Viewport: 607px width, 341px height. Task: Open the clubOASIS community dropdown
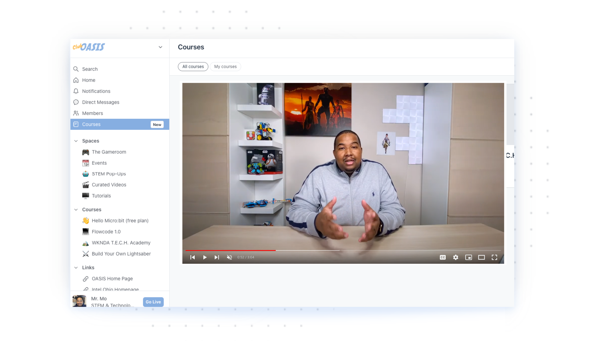click(x=160, y=47)
